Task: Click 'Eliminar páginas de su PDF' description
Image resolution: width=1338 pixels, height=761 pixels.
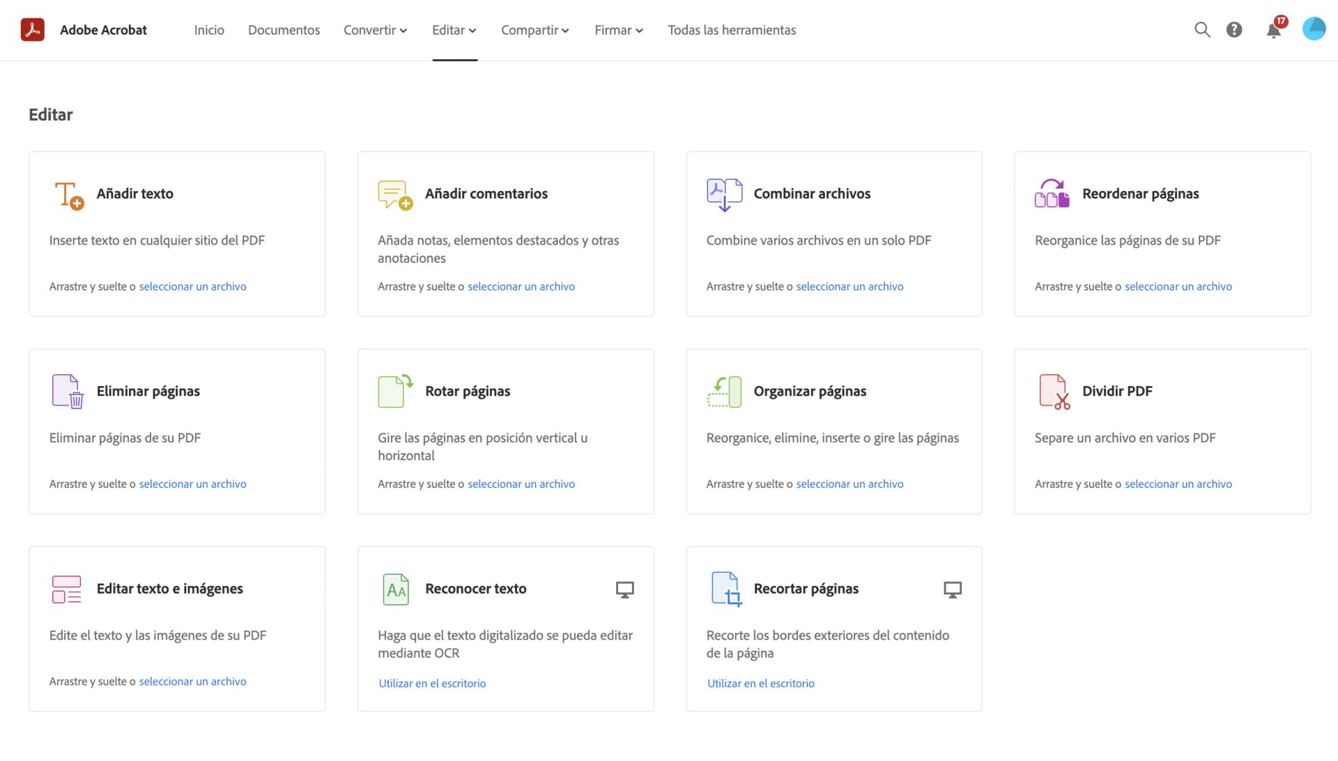Action: (x=125, y=438)
